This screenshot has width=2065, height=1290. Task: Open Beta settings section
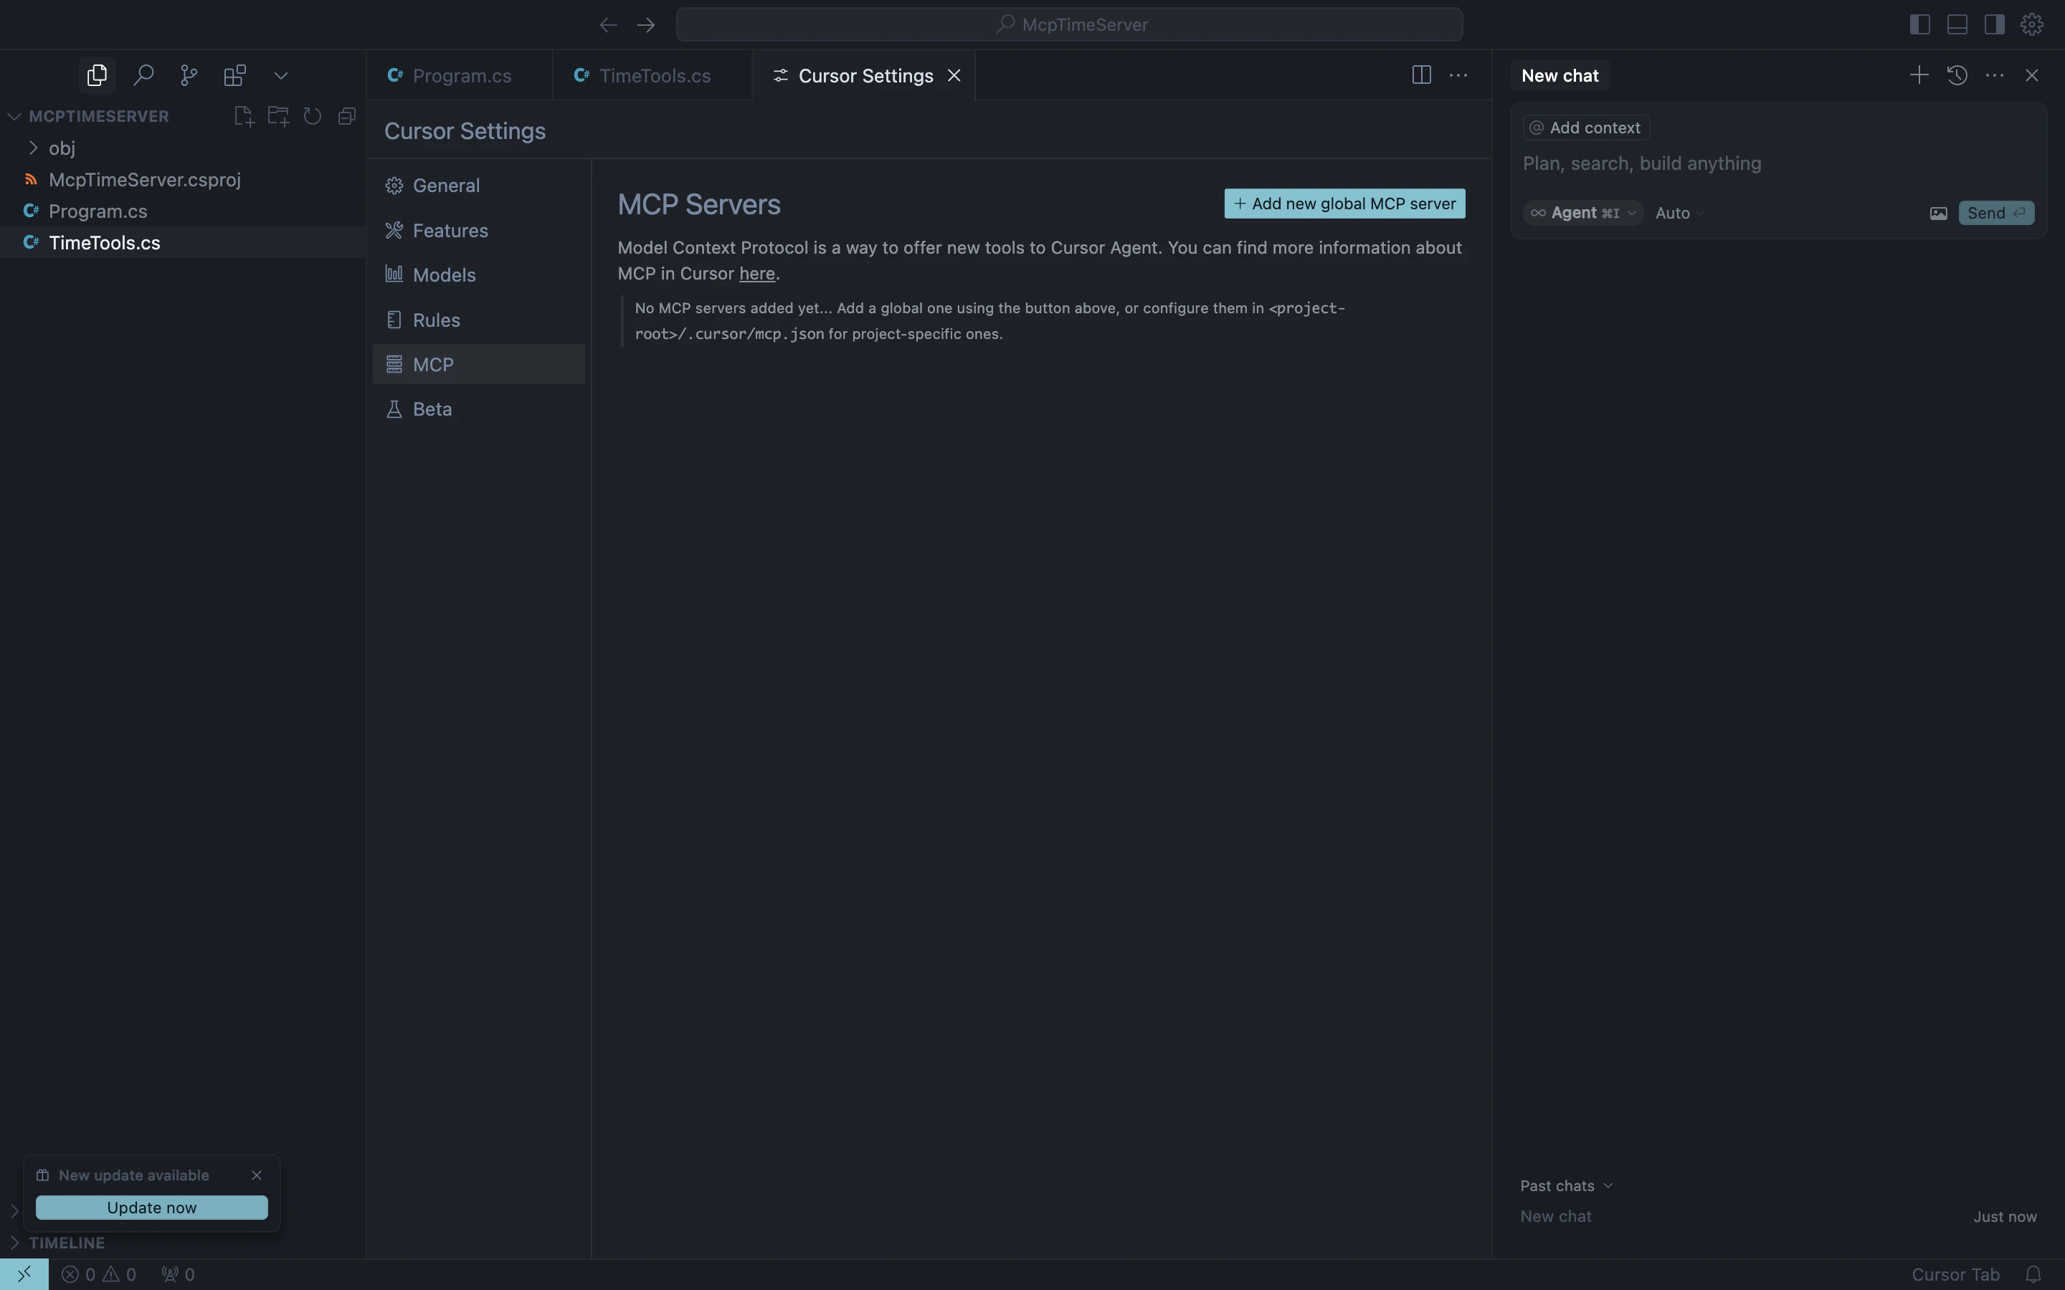(x=479, y=408)
